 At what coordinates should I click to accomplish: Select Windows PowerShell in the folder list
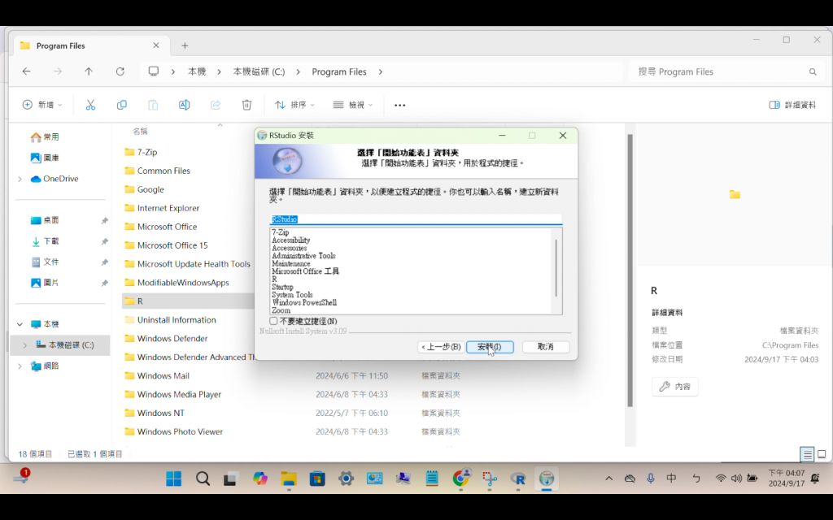coord(304,302)
